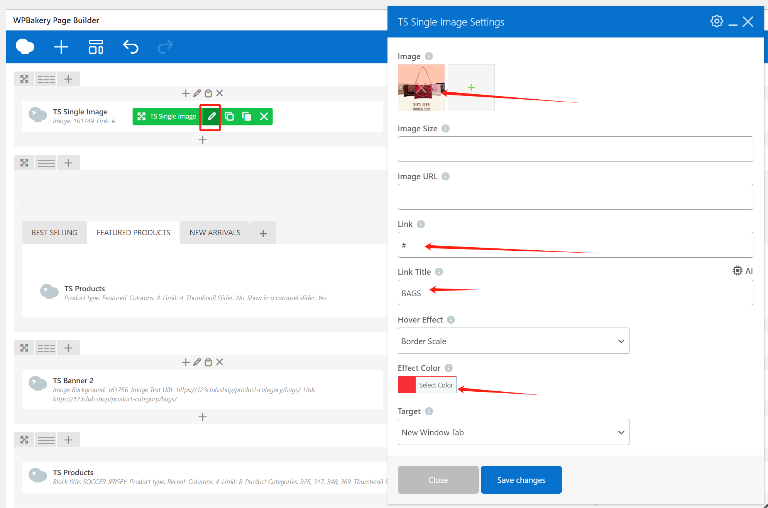Delete the TS Single Image element

point(264,116)
